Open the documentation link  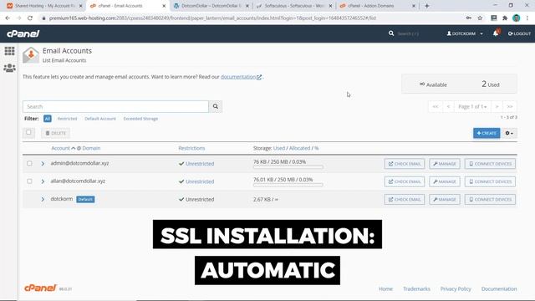tap(241, 77)
